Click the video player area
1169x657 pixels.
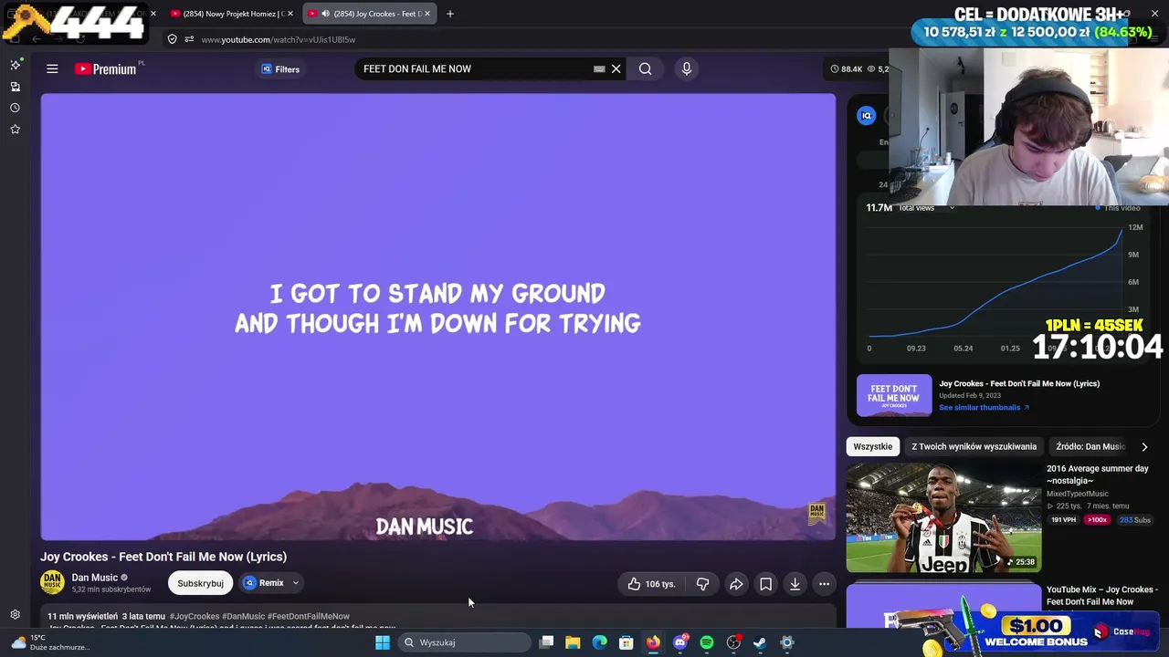[437, 317]
